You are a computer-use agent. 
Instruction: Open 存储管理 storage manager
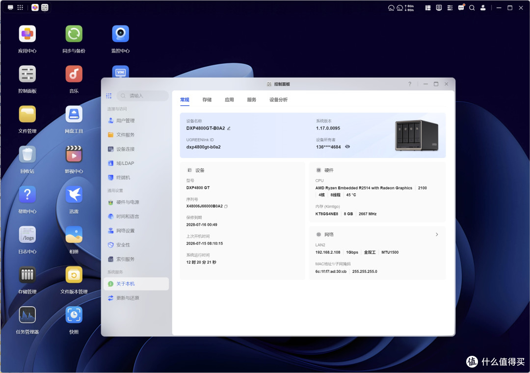(x=27, y=274)
